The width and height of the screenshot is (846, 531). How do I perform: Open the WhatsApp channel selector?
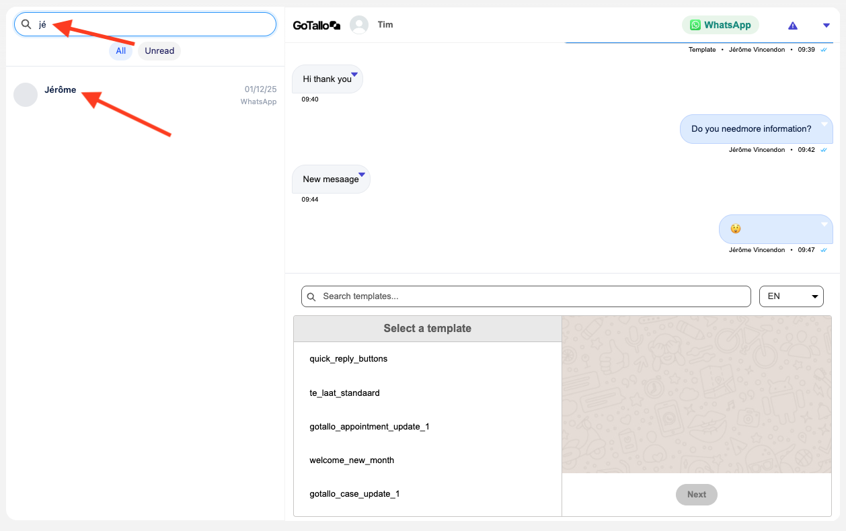click(720, 25)
